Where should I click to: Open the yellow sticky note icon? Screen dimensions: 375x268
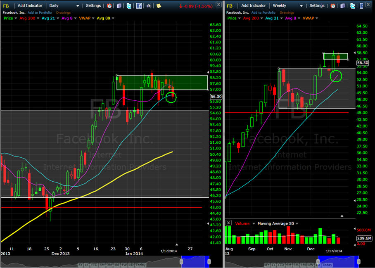coord(159,6)
